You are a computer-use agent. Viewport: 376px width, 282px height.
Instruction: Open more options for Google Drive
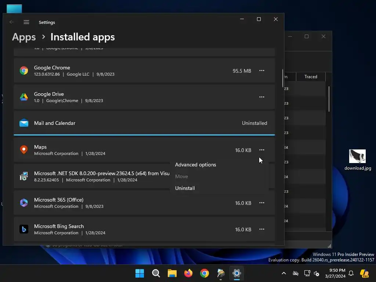(261, 97)
